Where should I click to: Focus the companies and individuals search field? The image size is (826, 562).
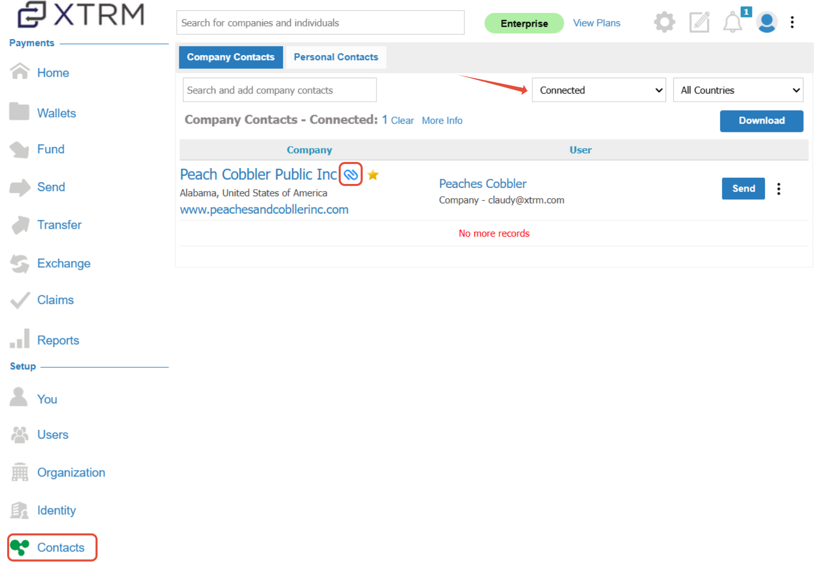click(x=320, y=23)
